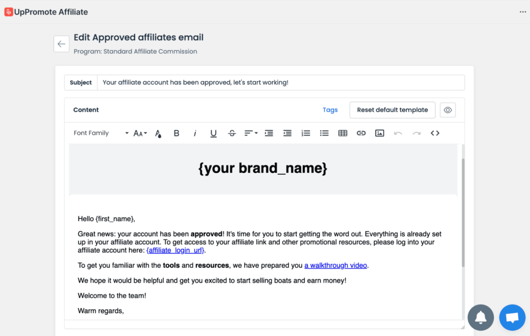Toggle bold formatting in the editor toolbar

pos(176,133)
